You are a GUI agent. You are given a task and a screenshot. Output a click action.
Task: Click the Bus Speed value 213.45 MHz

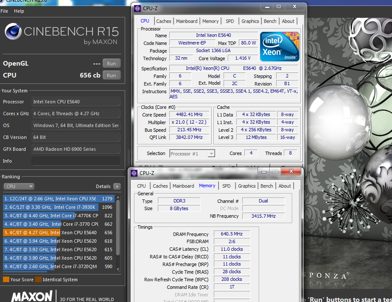(x=189, y=130)
